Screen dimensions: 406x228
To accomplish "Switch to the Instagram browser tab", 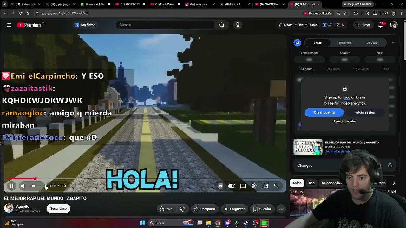I will [x=199, y=4].
